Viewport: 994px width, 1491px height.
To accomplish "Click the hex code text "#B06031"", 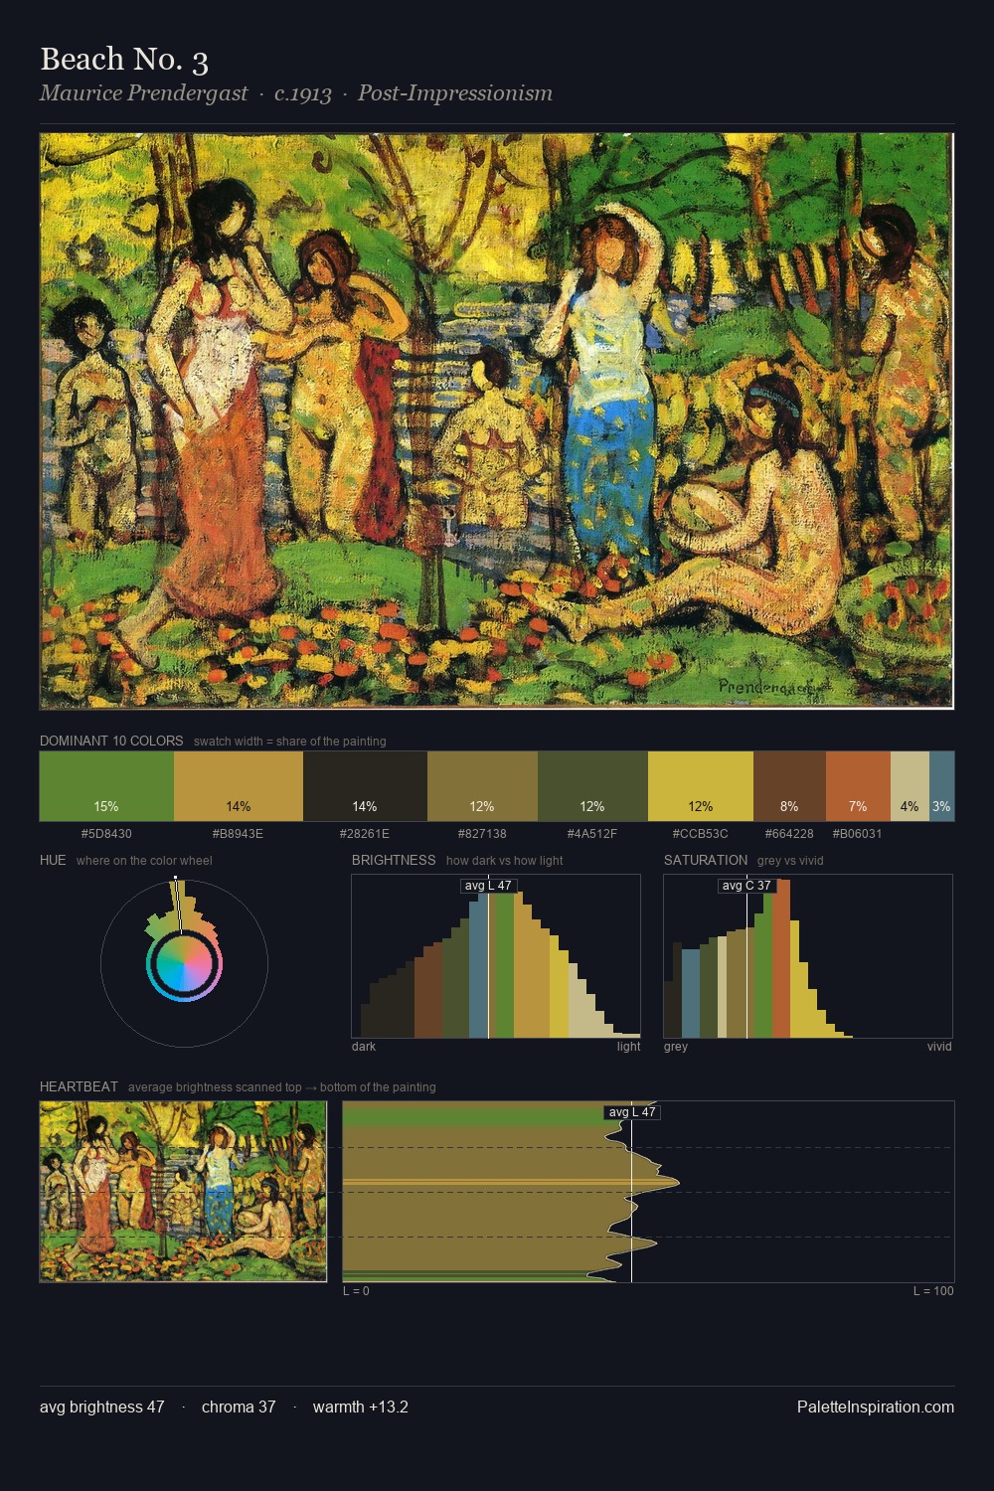I will [857, 834].
